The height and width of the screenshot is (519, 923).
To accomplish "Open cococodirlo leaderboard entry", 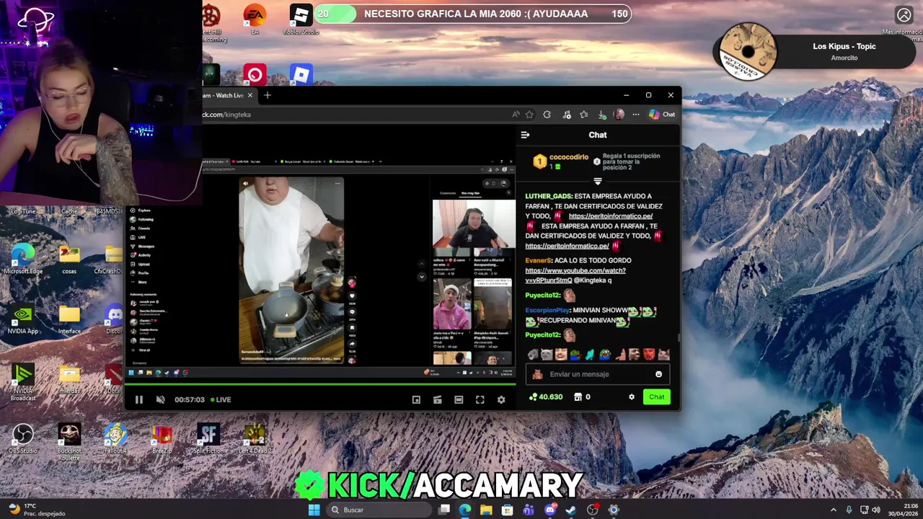I will (x=562, y=161).
